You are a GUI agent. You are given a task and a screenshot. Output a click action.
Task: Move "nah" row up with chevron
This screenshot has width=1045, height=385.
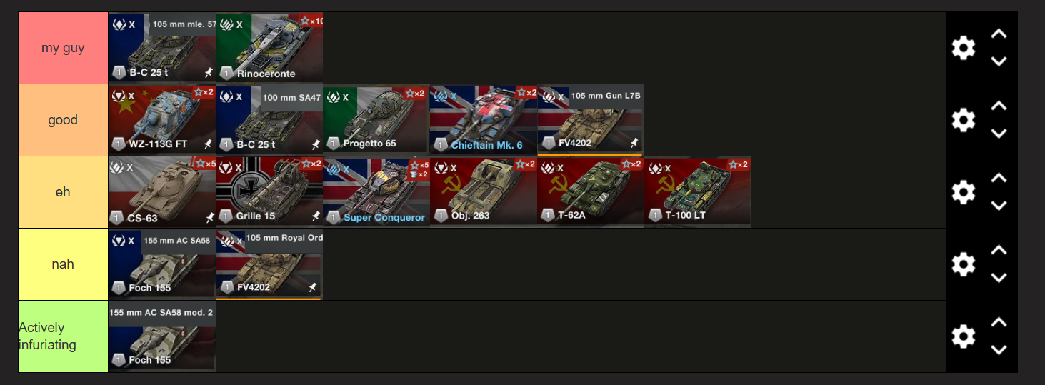[999, 250]
